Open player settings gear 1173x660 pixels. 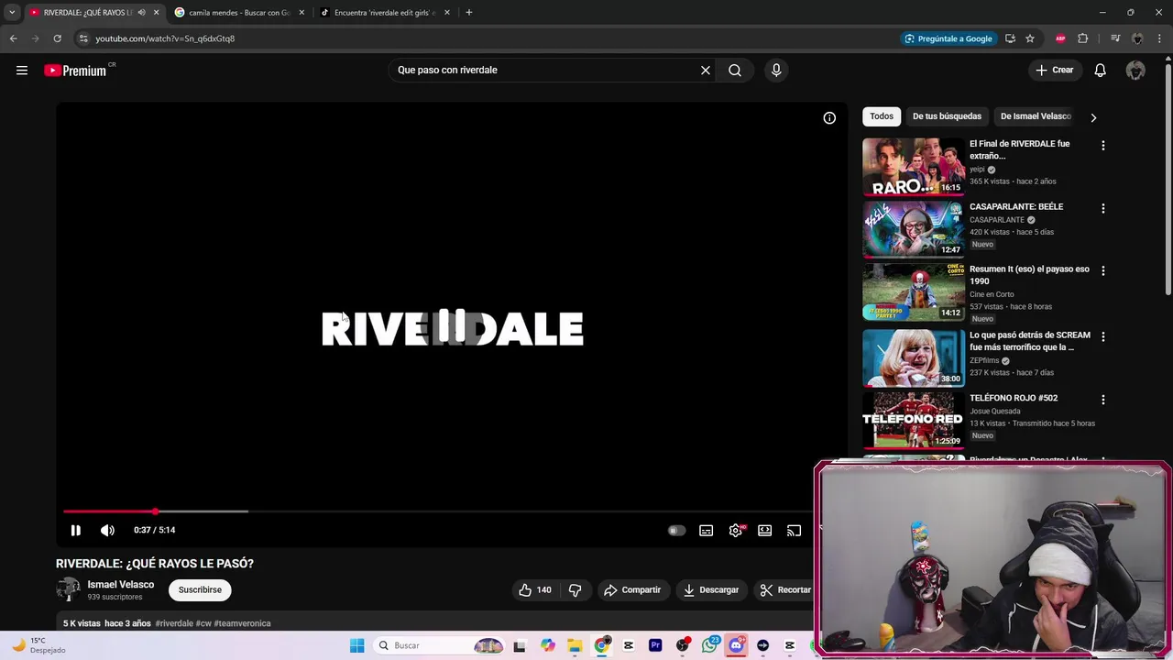pos(736,531)
